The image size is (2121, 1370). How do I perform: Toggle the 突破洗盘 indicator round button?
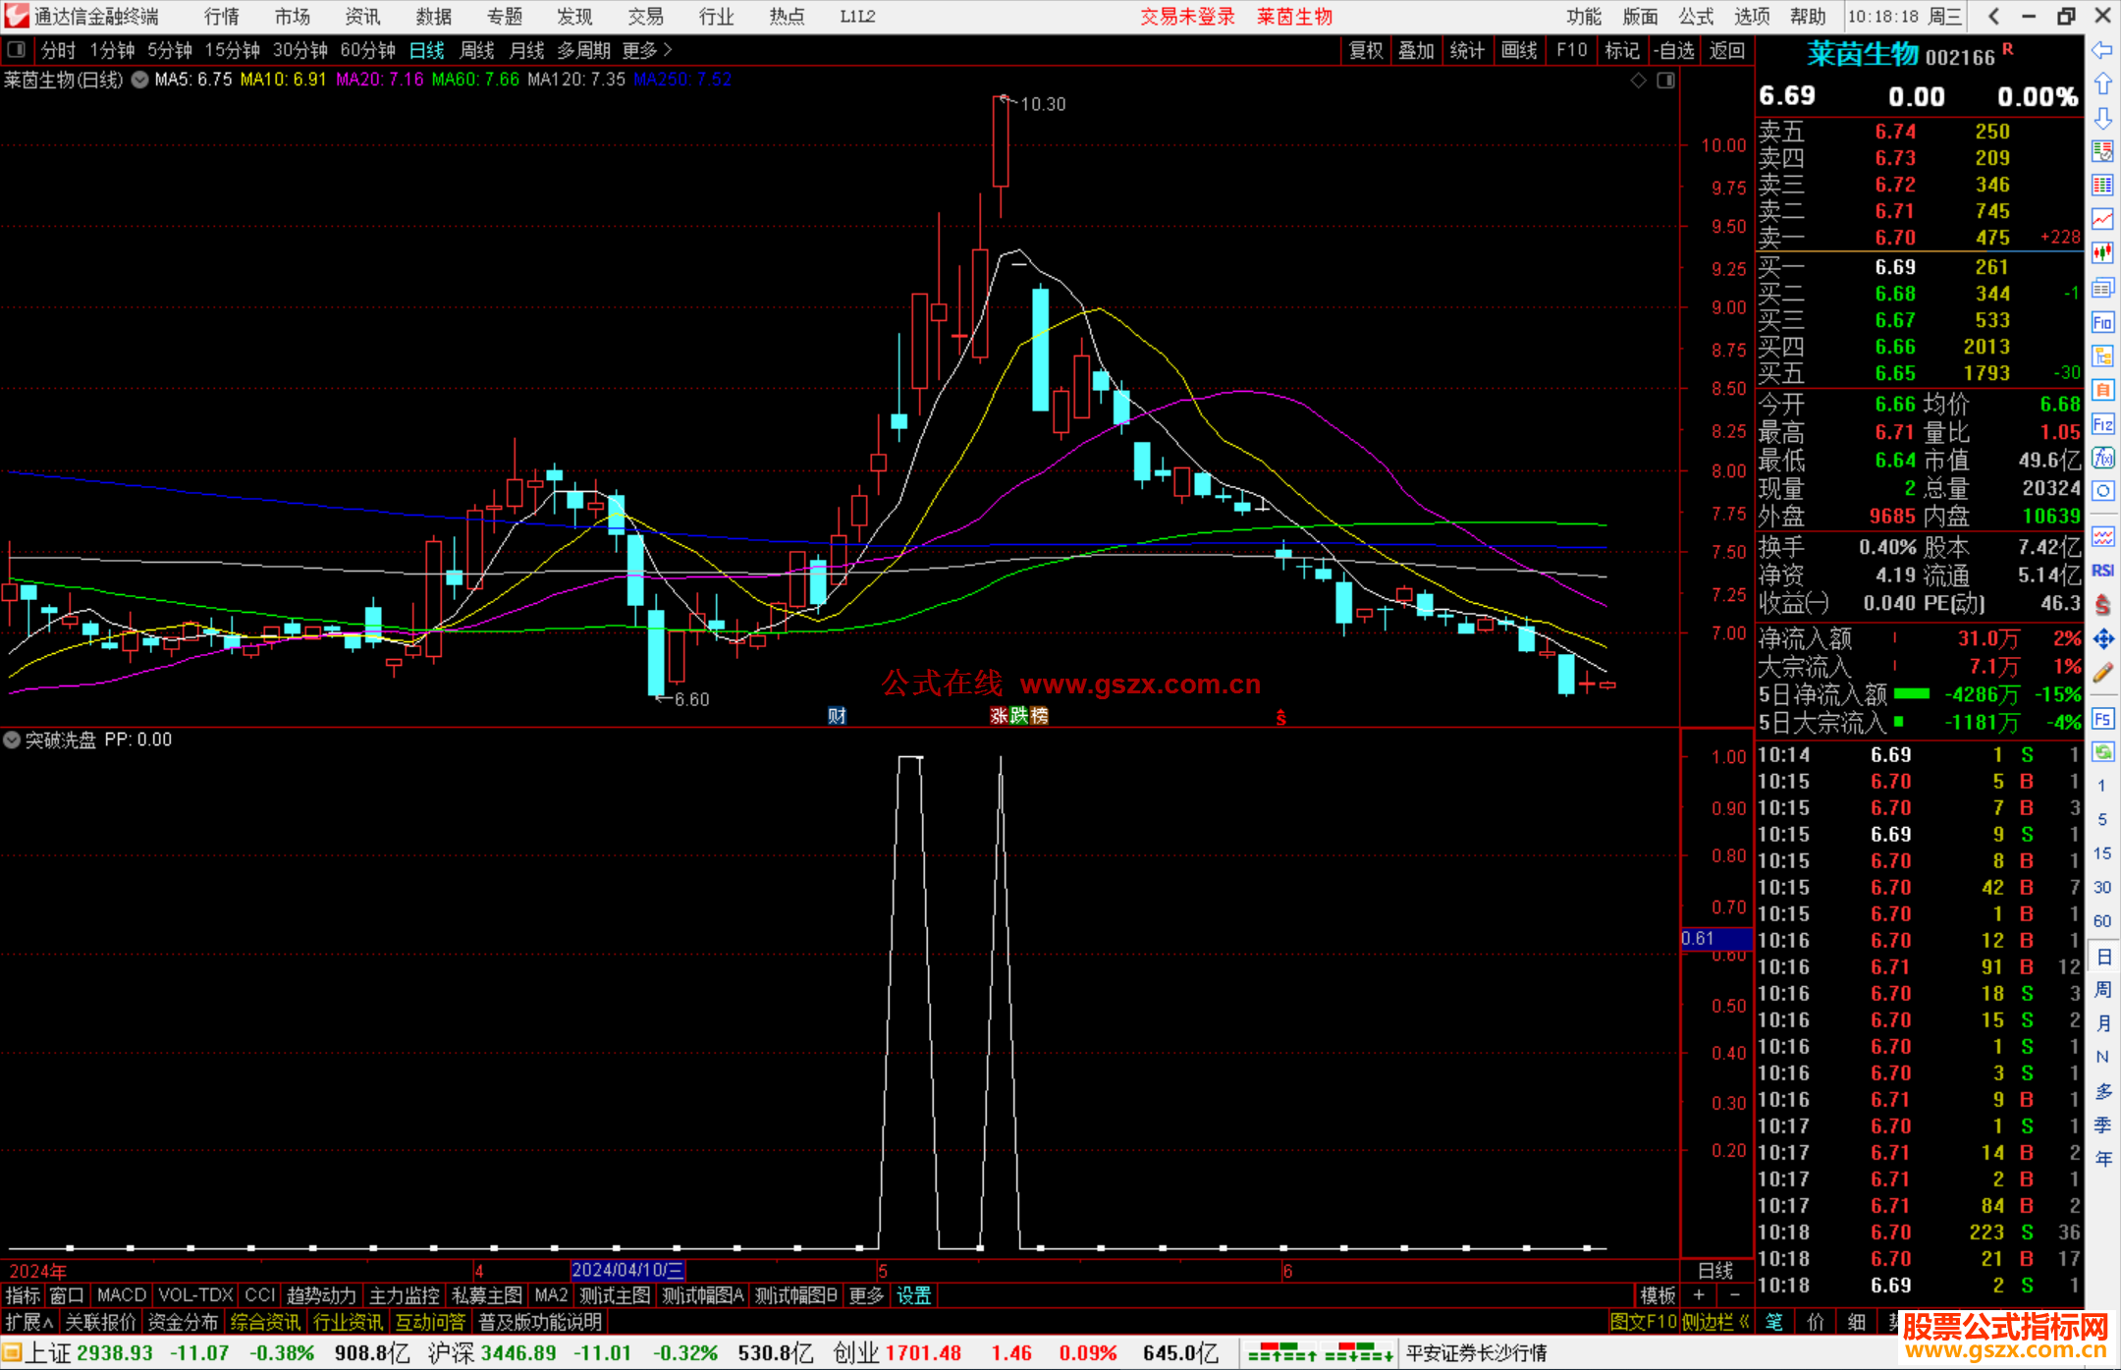pos(12,740)
